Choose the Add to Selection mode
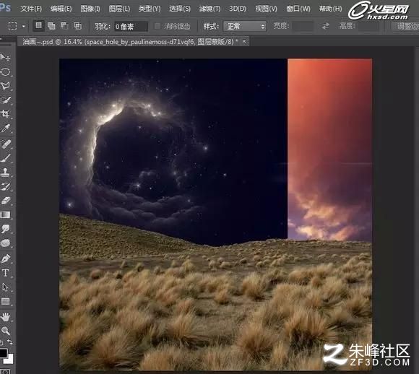The width and height of the screenshot is (419, 374). pos(51,26)
